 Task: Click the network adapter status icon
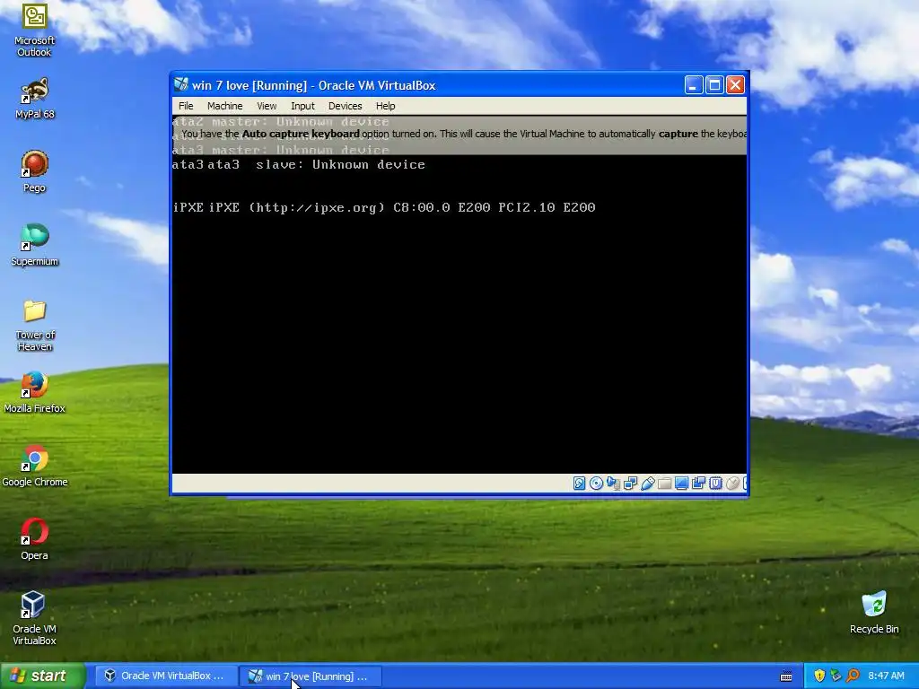pyautogui.click(x=631, y=484)
